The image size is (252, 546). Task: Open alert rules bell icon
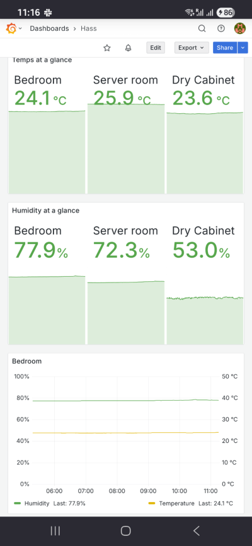tap(129, 48)
